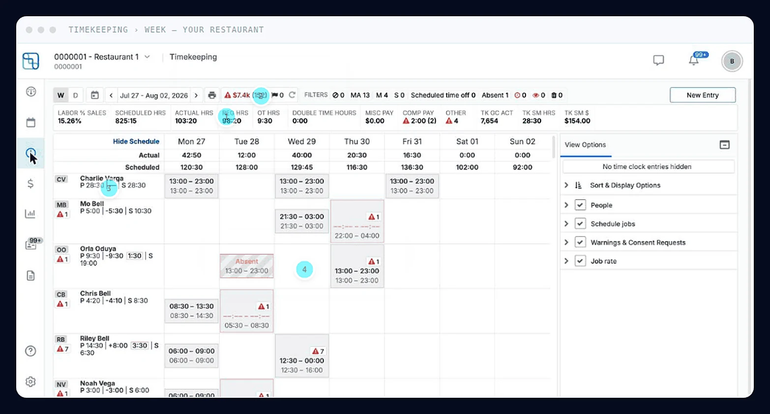Click the Hide Schedule link
The height and width of the screenshot is (414, 770).
tap(136, 142)
